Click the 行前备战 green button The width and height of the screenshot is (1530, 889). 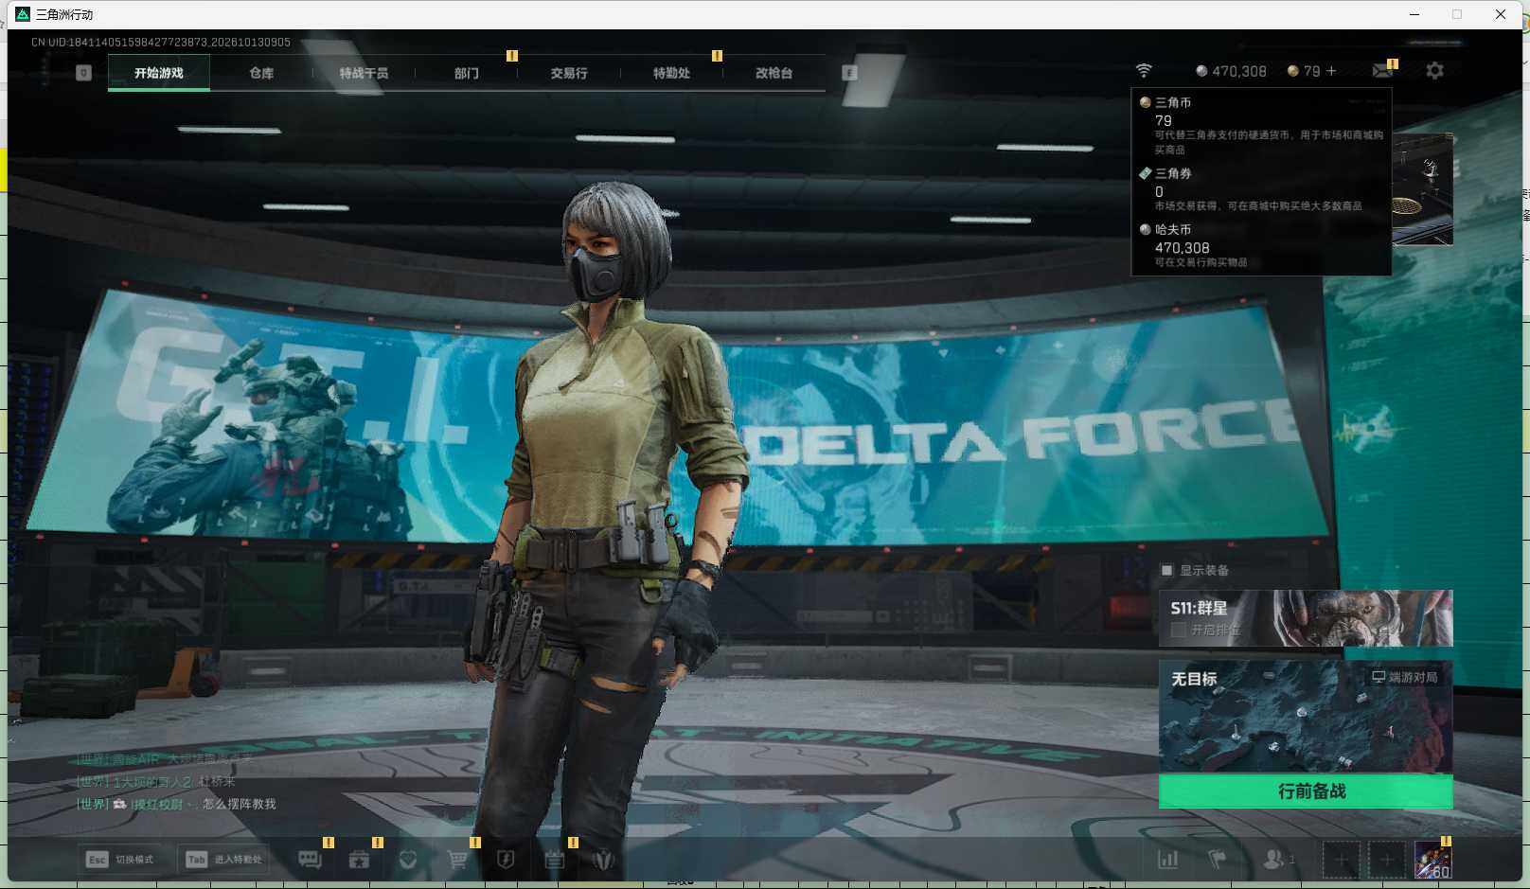[1306, 791]
